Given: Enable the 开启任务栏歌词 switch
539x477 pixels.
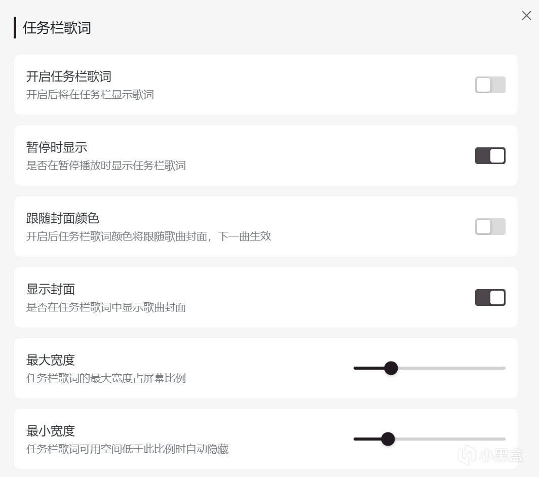Looking at the screenshot, I should tap(490, 85).
